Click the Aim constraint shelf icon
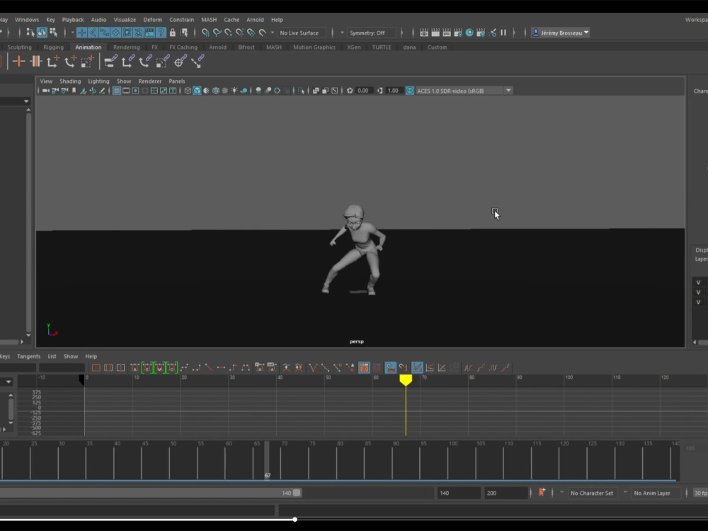The image size is (708, 531). [x=180, y=62]
